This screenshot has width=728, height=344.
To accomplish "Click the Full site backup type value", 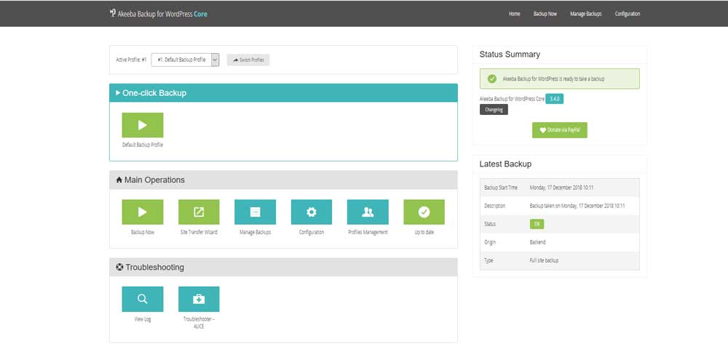I will tap(544, 260).
